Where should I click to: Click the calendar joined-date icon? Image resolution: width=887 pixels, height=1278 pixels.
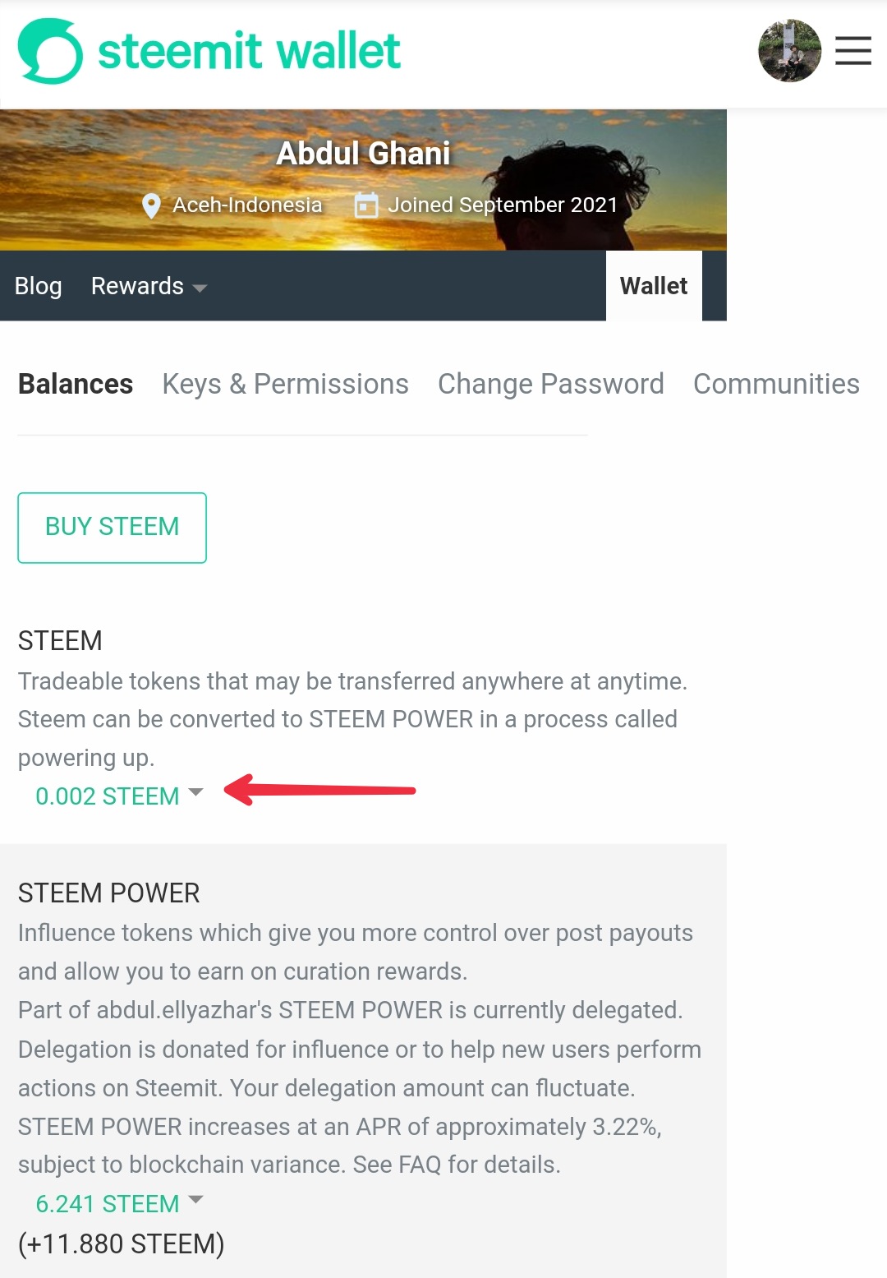click(x=366, y=205)
